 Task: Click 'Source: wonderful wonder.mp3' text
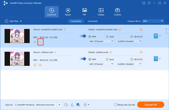pos(48,29)
